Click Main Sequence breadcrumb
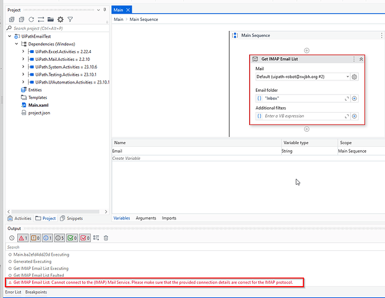 click(x=144, y=20)
